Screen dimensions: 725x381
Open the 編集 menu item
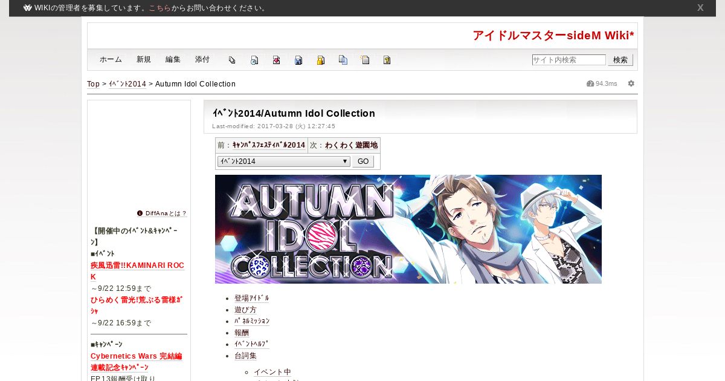coord(173,59)
